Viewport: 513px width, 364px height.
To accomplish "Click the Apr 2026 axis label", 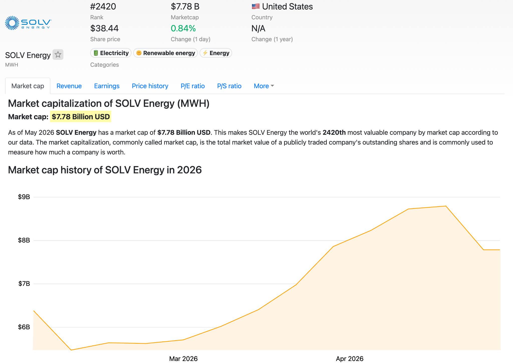I will (350, 359).
